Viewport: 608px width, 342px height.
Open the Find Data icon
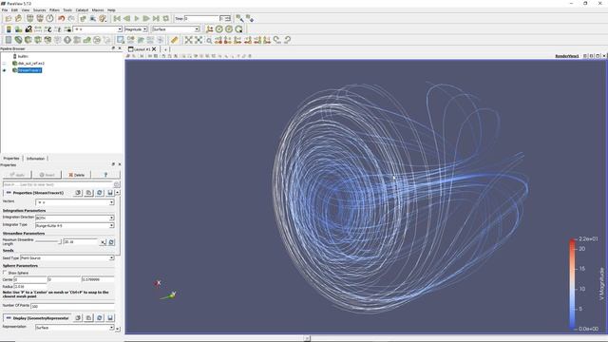[93, 19]
